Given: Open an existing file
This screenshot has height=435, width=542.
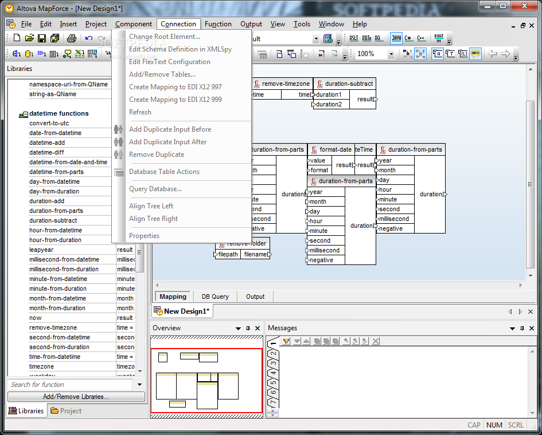Looking at the screenshot, I should click(29, 38).
